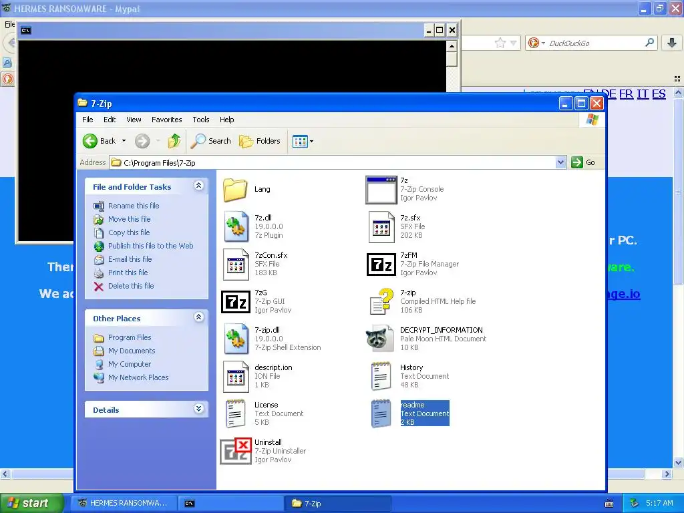Image resolution: width=684 pixels, height=513 pixels.
Task: Open the Tools menu
Action: 200,120
